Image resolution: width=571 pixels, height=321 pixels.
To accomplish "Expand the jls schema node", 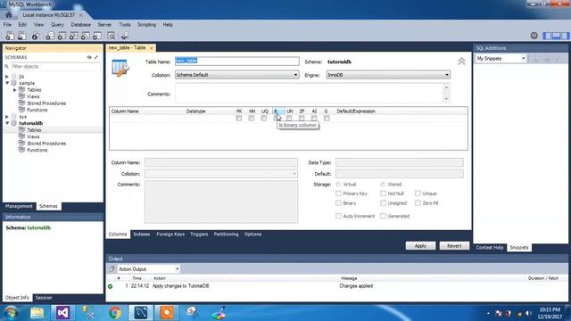I will pyautogui.click(x=7, y=77).
